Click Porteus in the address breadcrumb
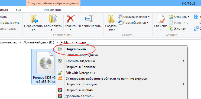 coord(81,42)
